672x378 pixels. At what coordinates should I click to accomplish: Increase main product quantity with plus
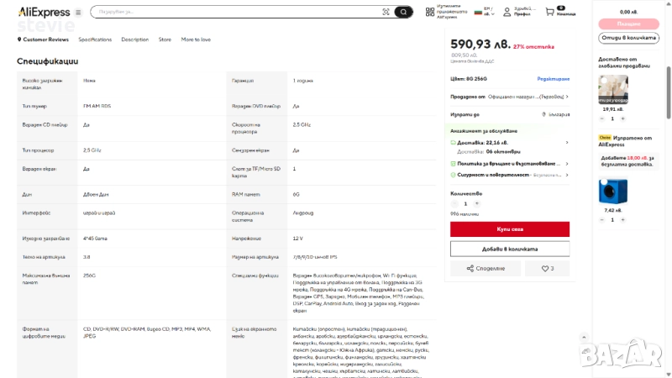coord(478,203)
